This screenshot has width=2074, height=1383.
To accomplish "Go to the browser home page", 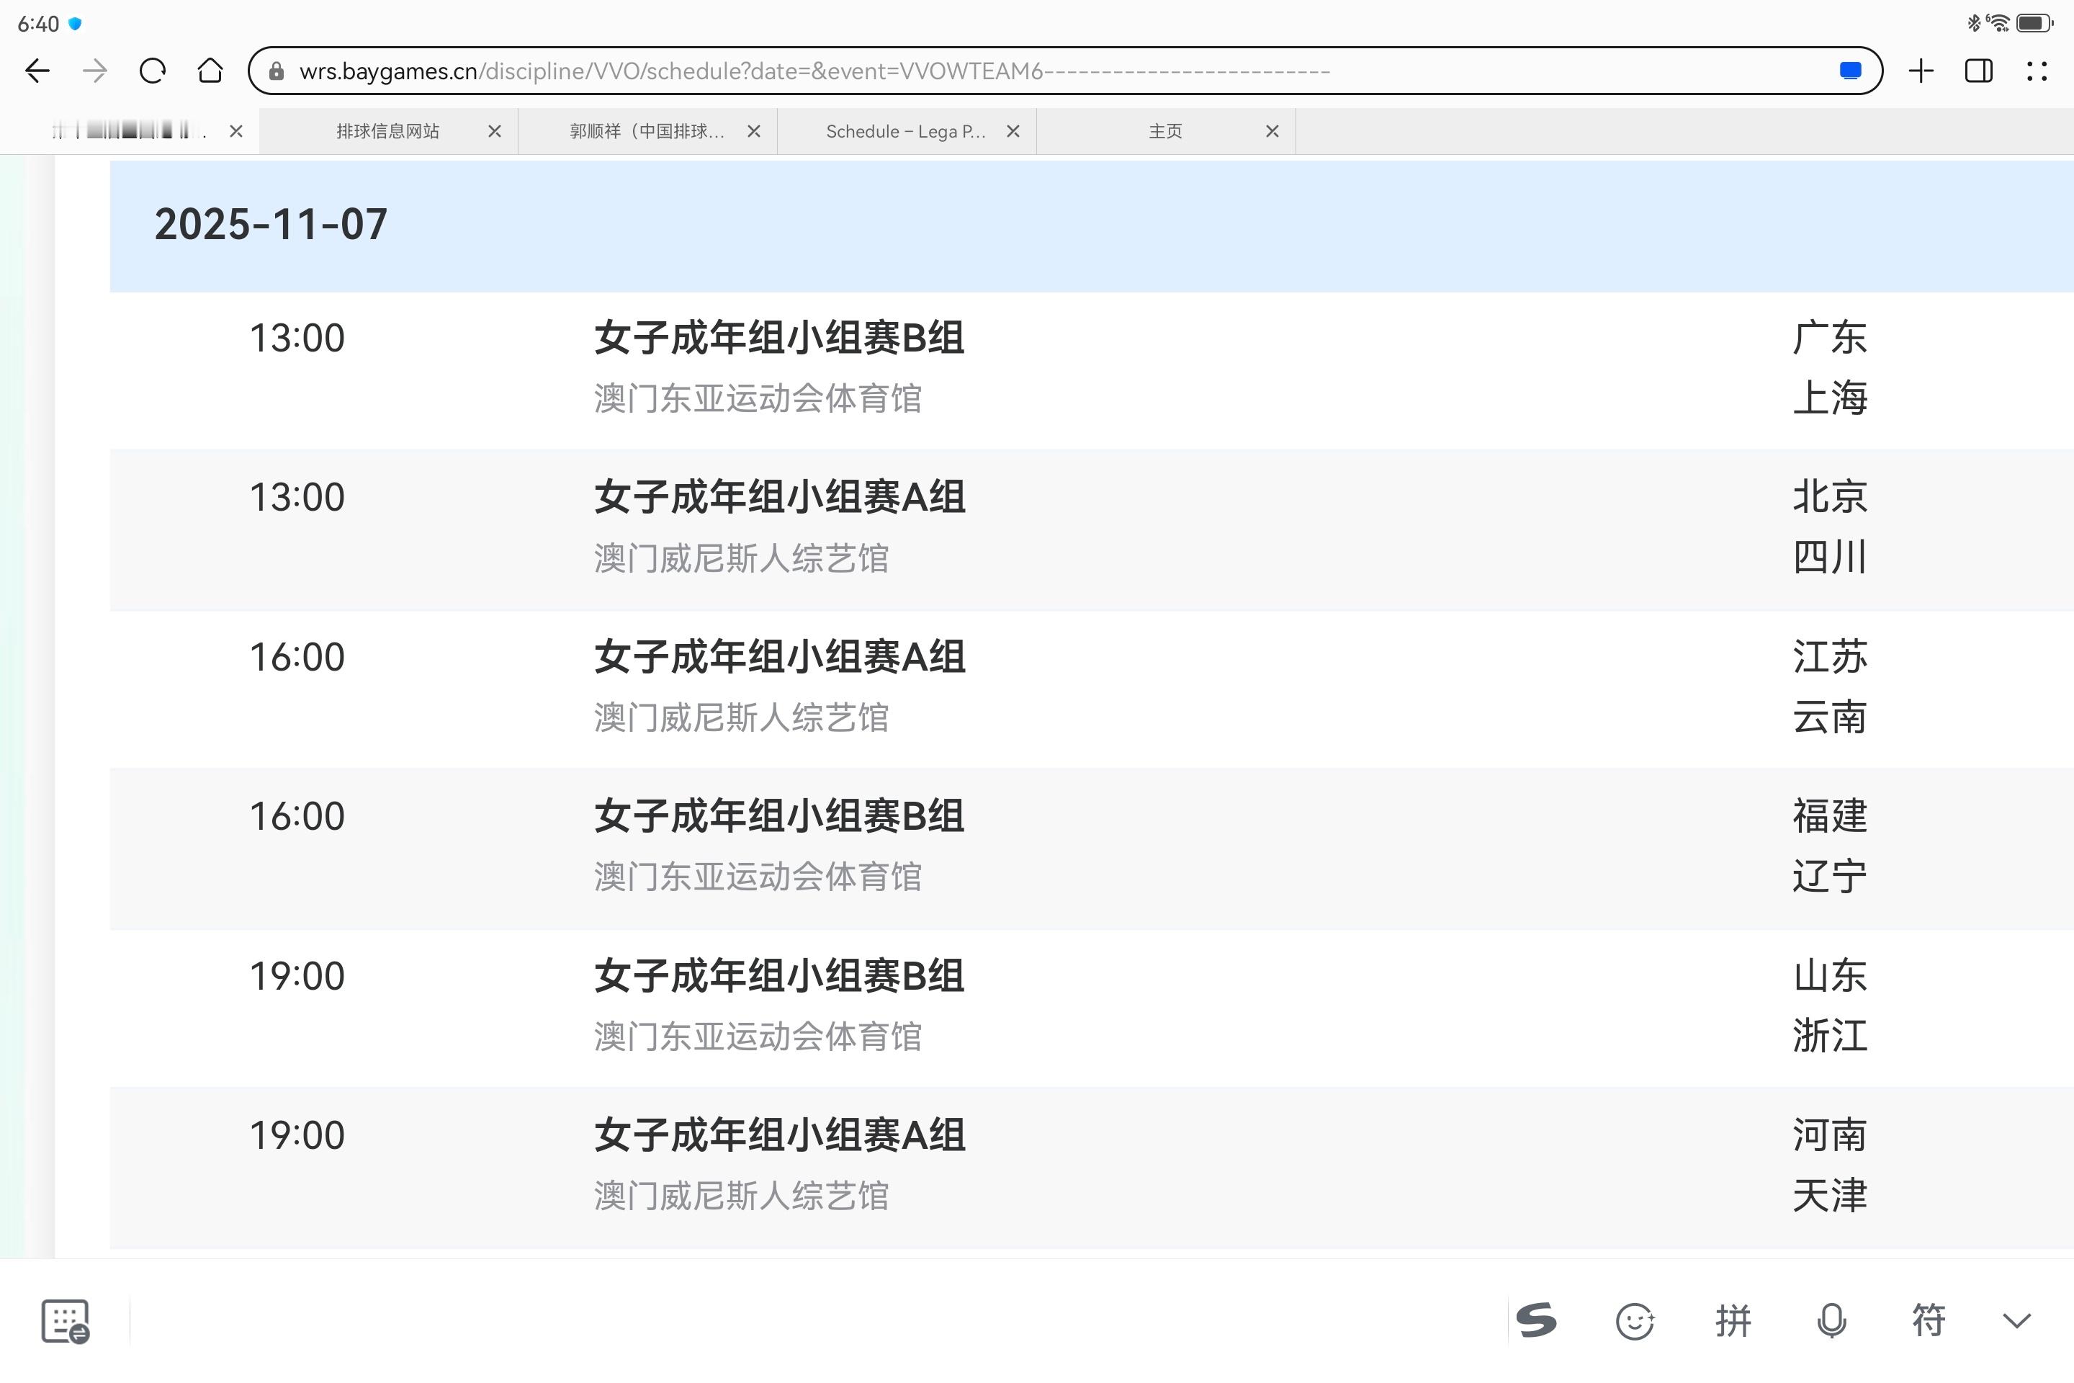I will pyautogui.click(x=210, y=71).
